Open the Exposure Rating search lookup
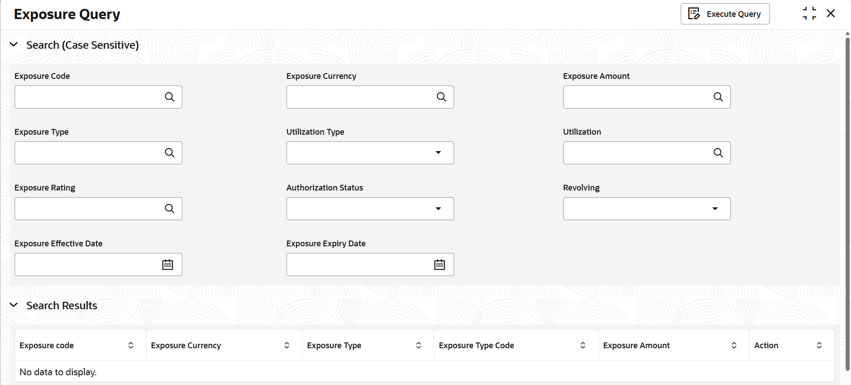This screenshot has height=385, width=851. click(169, 209)
